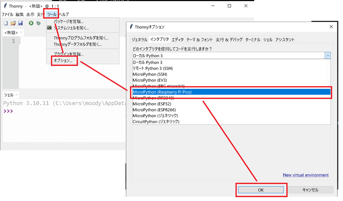Choose Thonnyデータフォルダを開く... entry
This screenshot has height=201, width=343.
83,44
